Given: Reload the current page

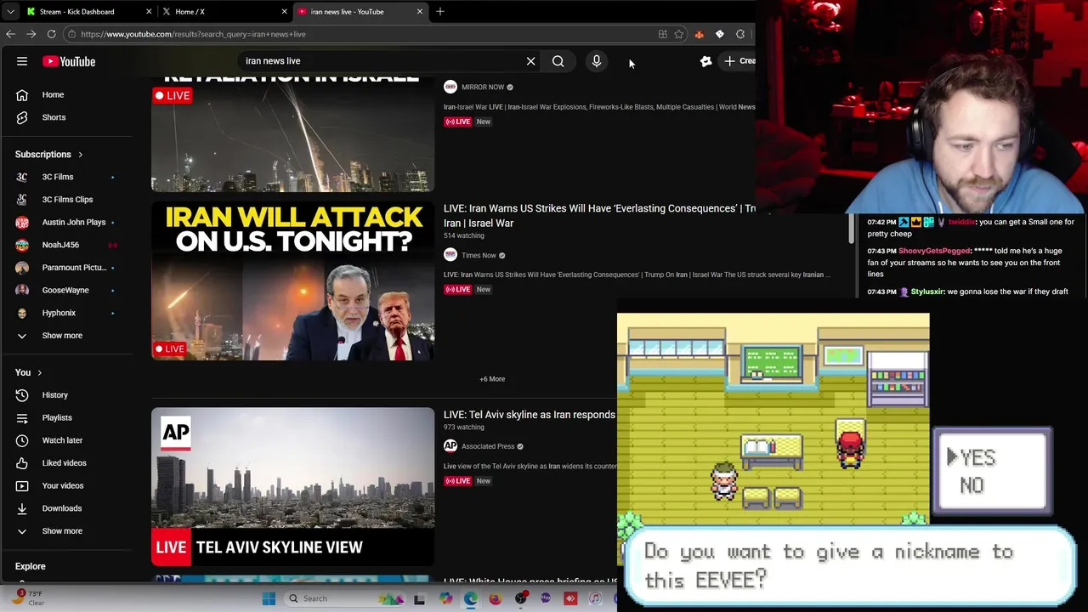Looking at the screenshot, I should point(51,34).
